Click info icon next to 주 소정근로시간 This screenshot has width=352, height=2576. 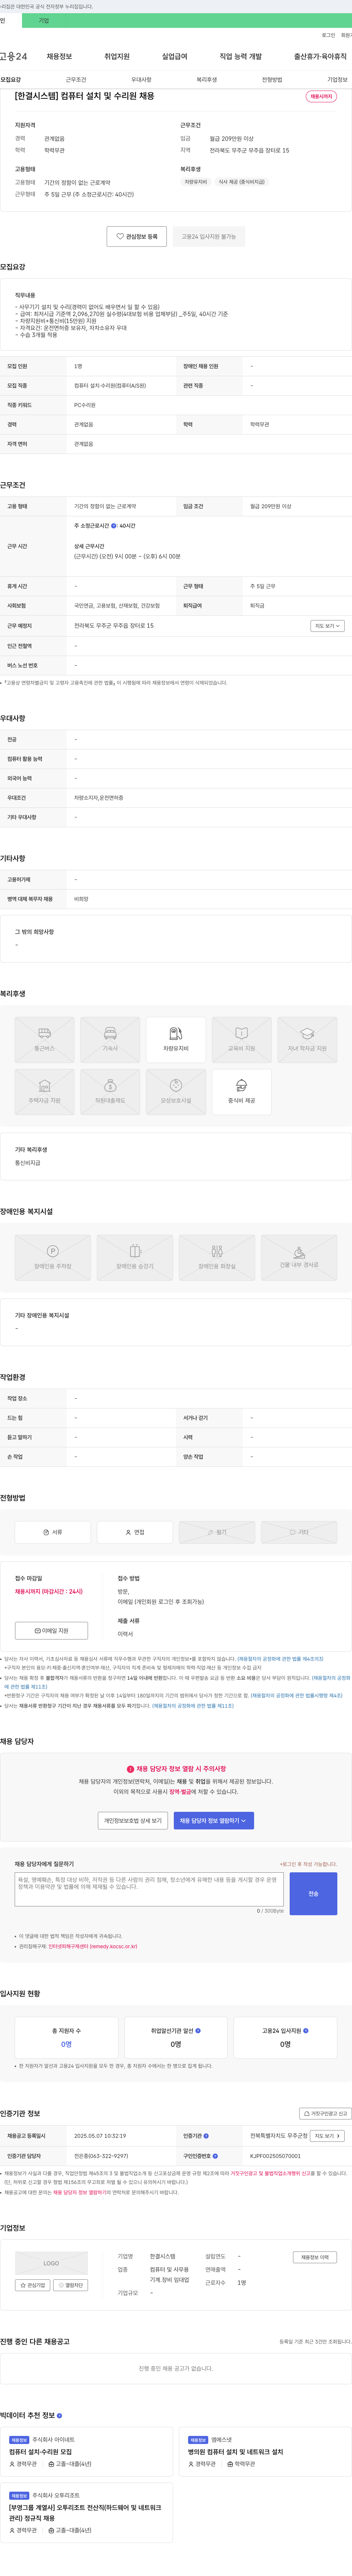click(114, 526)
